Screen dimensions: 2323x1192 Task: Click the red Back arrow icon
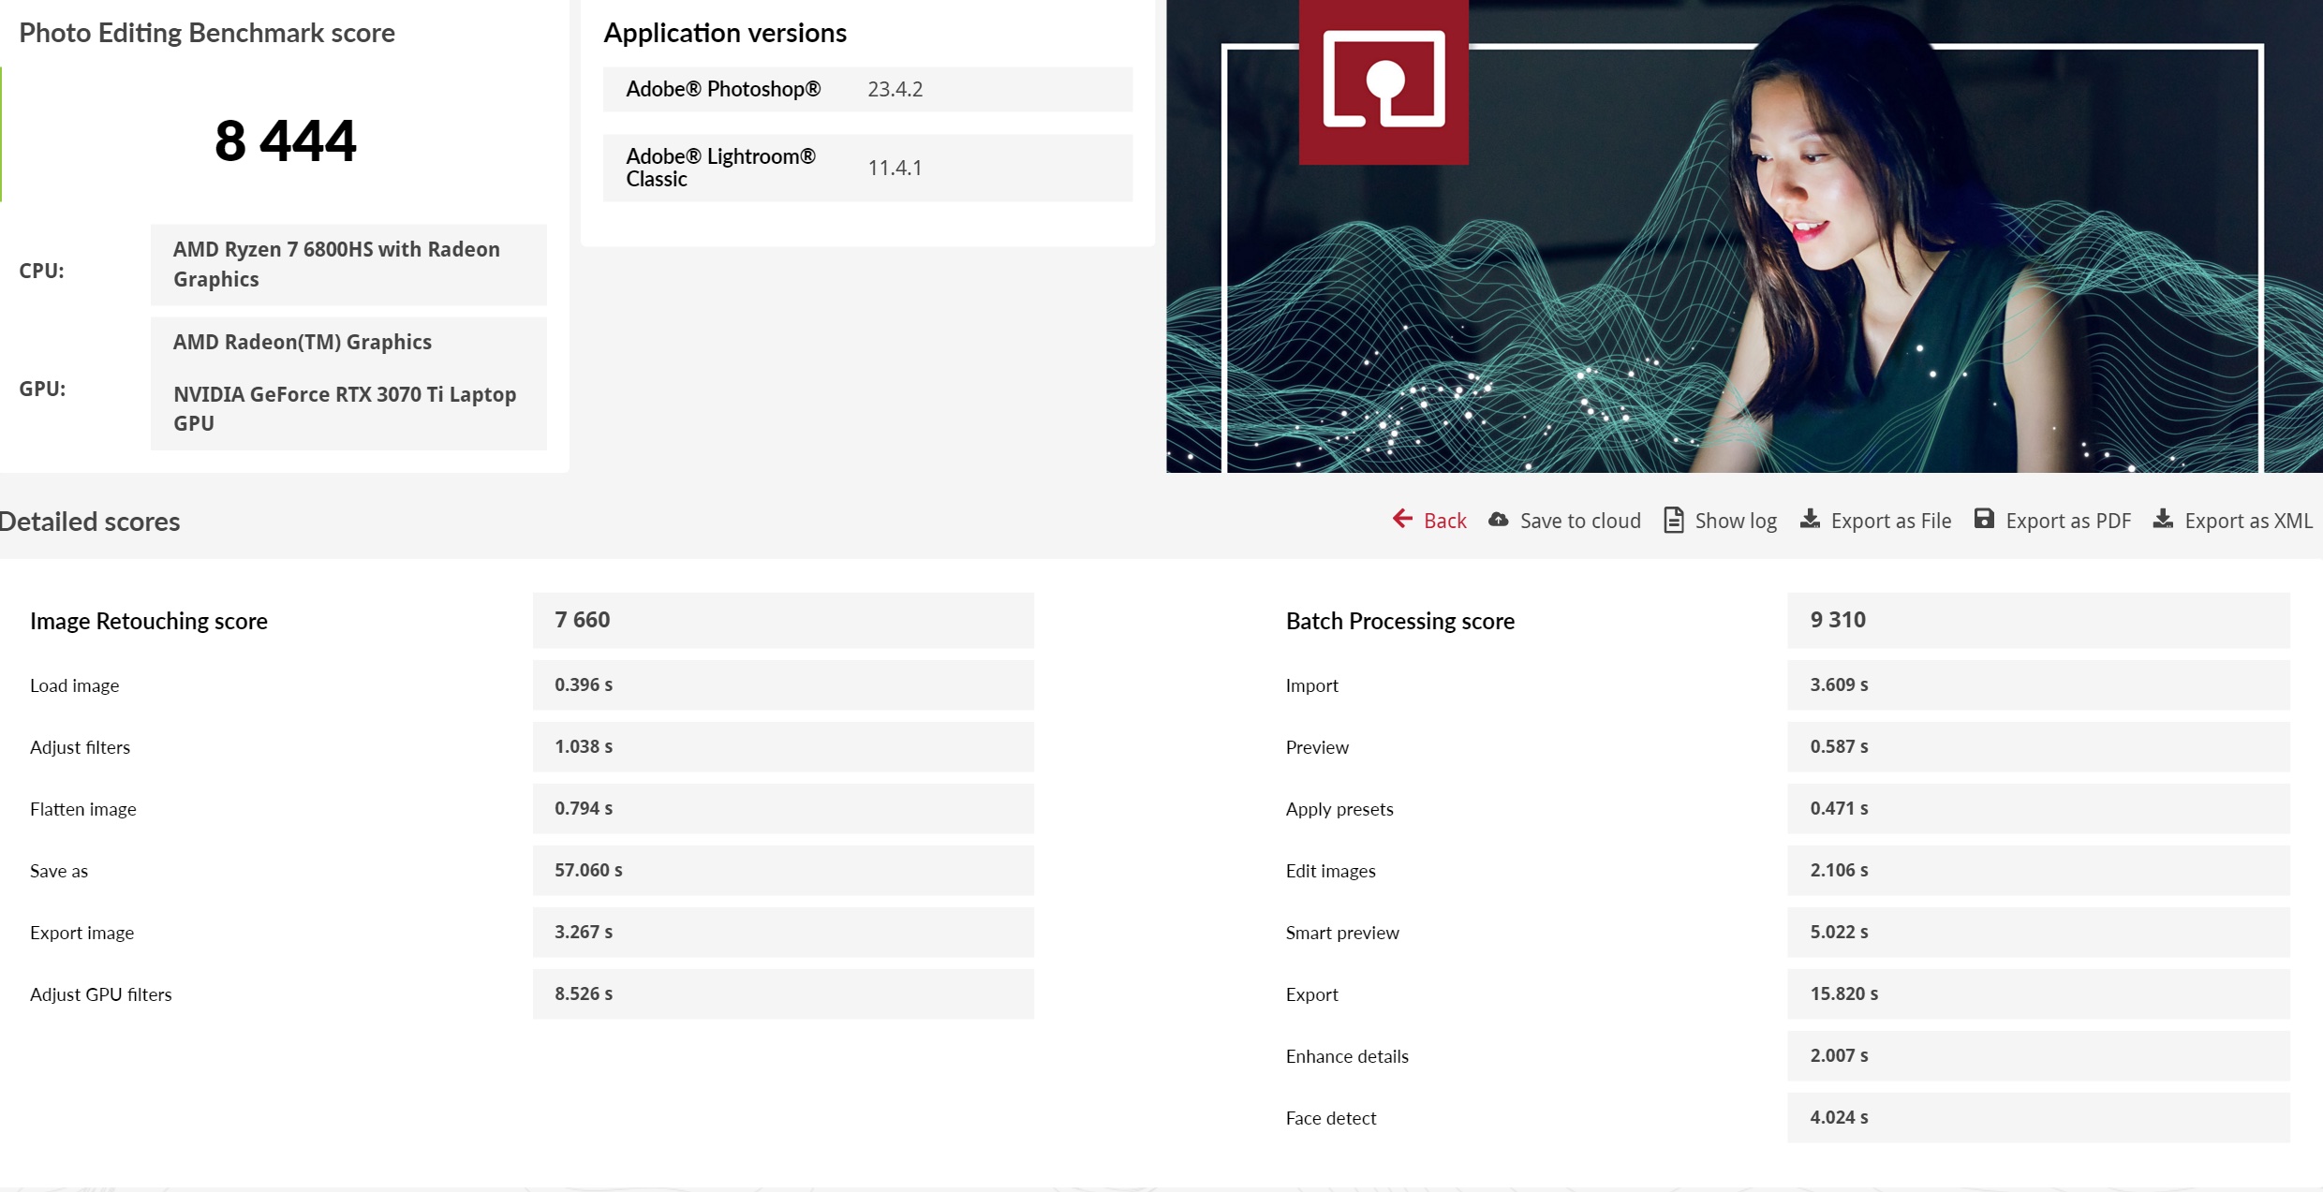pyautogui.click(x=1402, y=519)
